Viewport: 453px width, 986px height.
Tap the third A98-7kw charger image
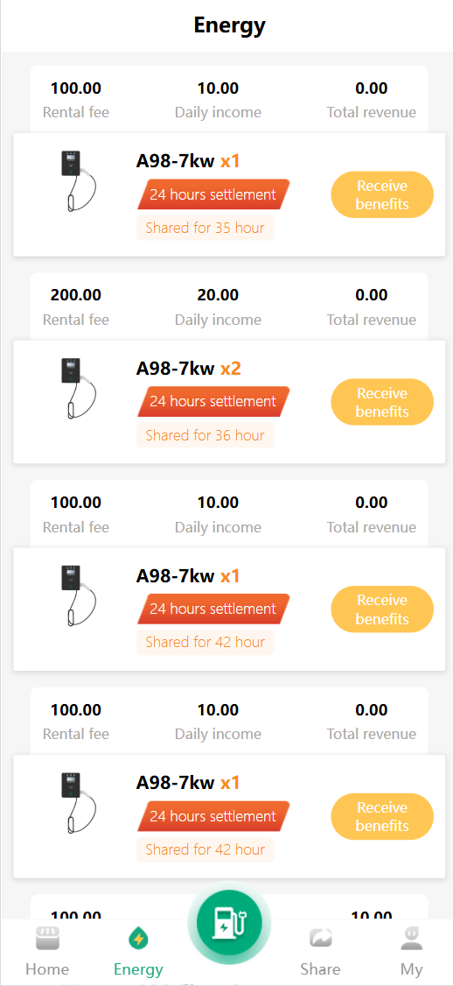77,595
